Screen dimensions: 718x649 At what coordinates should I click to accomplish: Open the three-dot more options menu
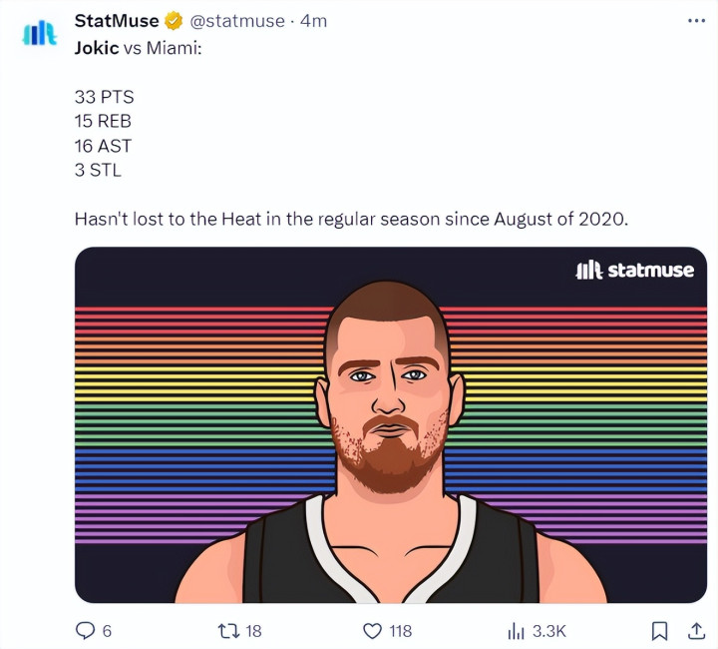coord(694,21)
